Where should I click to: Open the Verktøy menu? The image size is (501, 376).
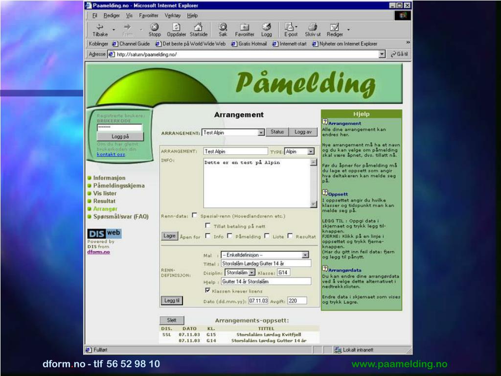(x=173, y=15)
